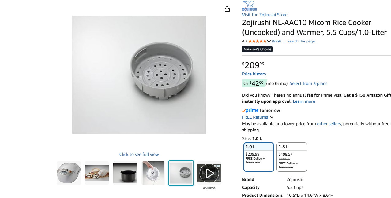Play the product video thumbnail
The width and height of the screenshot is (391, 198).
pos(209,173)
